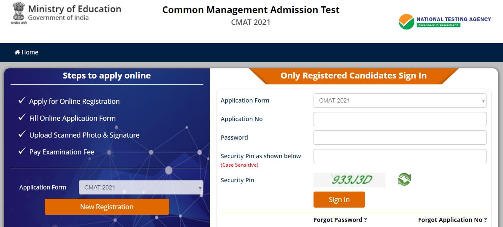Screen dimensions: 503x227
Task: Click the checkmark beside Upload Scanned Photo & Signature
Action: click(22, 135)
